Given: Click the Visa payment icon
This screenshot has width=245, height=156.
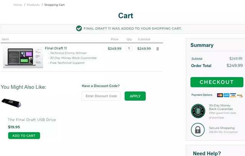Looking at the screenshot, I should (233, 95).
